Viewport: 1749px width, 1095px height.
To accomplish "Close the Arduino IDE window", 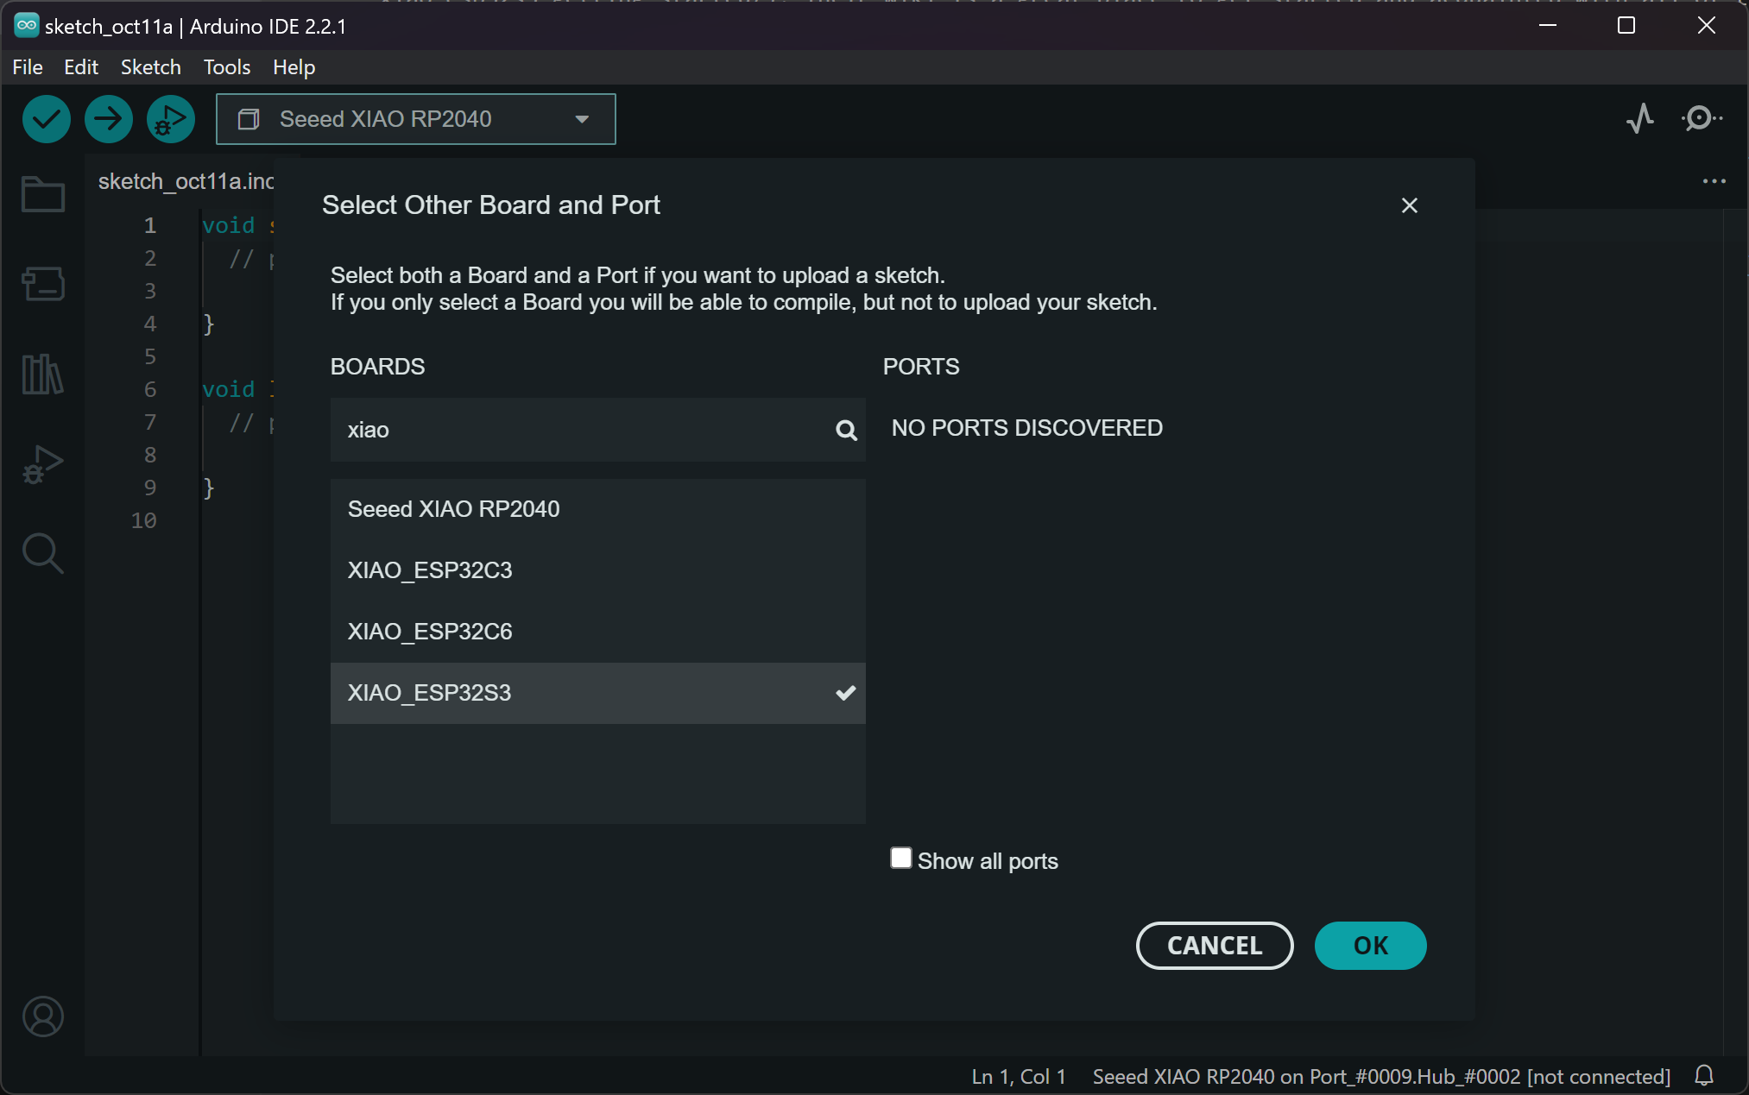I will pyautogui.click(x=1706, y=25).
